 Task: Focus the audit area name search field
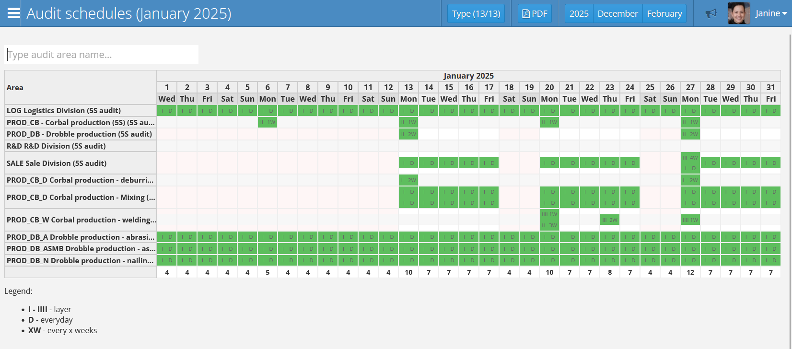tap(102, 55)
